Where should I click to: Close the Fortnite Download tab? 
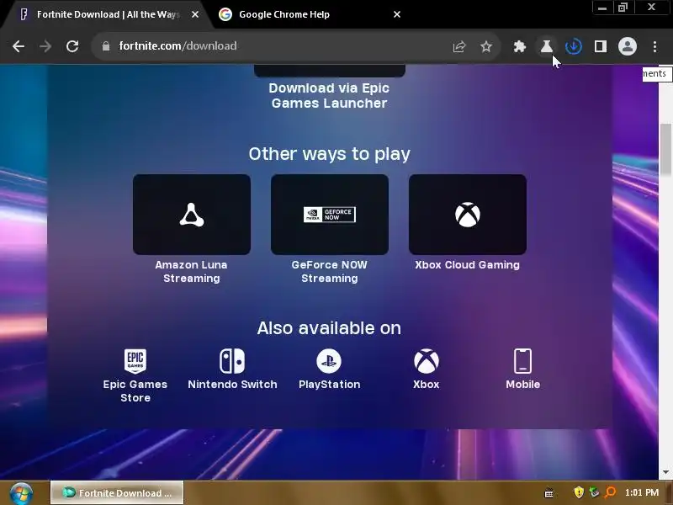pyautogui.click(x=195, y=14)
